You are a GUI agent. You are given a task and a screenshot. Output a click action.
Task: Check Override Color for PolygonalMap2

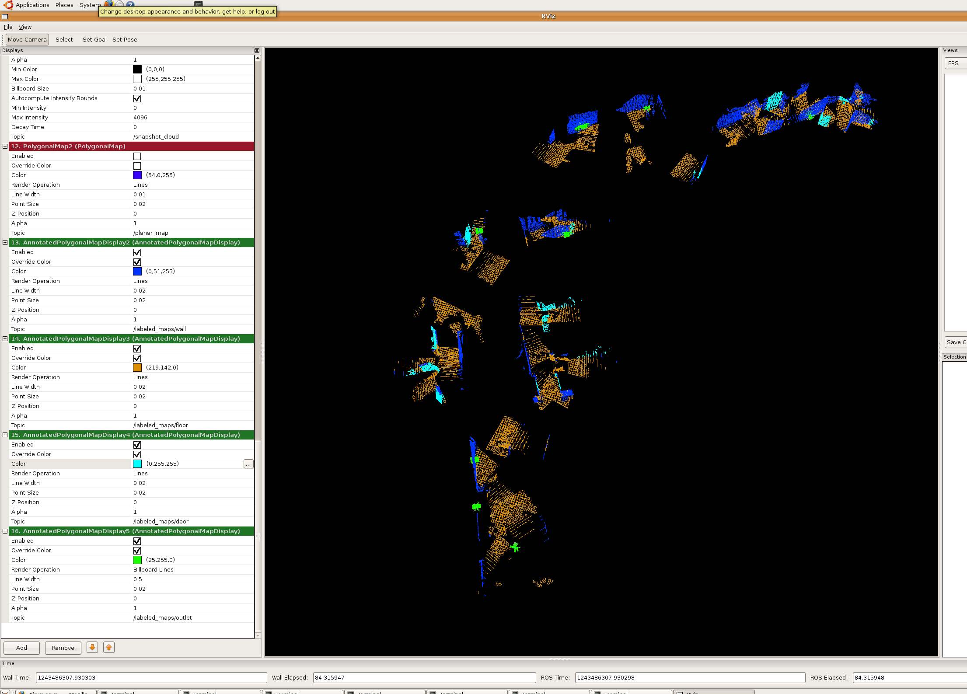[137, 166]
